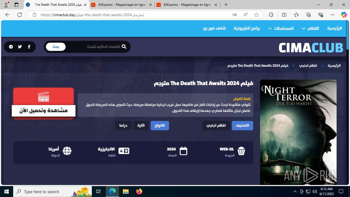Open شاهد فور يو menu item
The width and height of the screenshot is (350, 197).
coord(214,28)
